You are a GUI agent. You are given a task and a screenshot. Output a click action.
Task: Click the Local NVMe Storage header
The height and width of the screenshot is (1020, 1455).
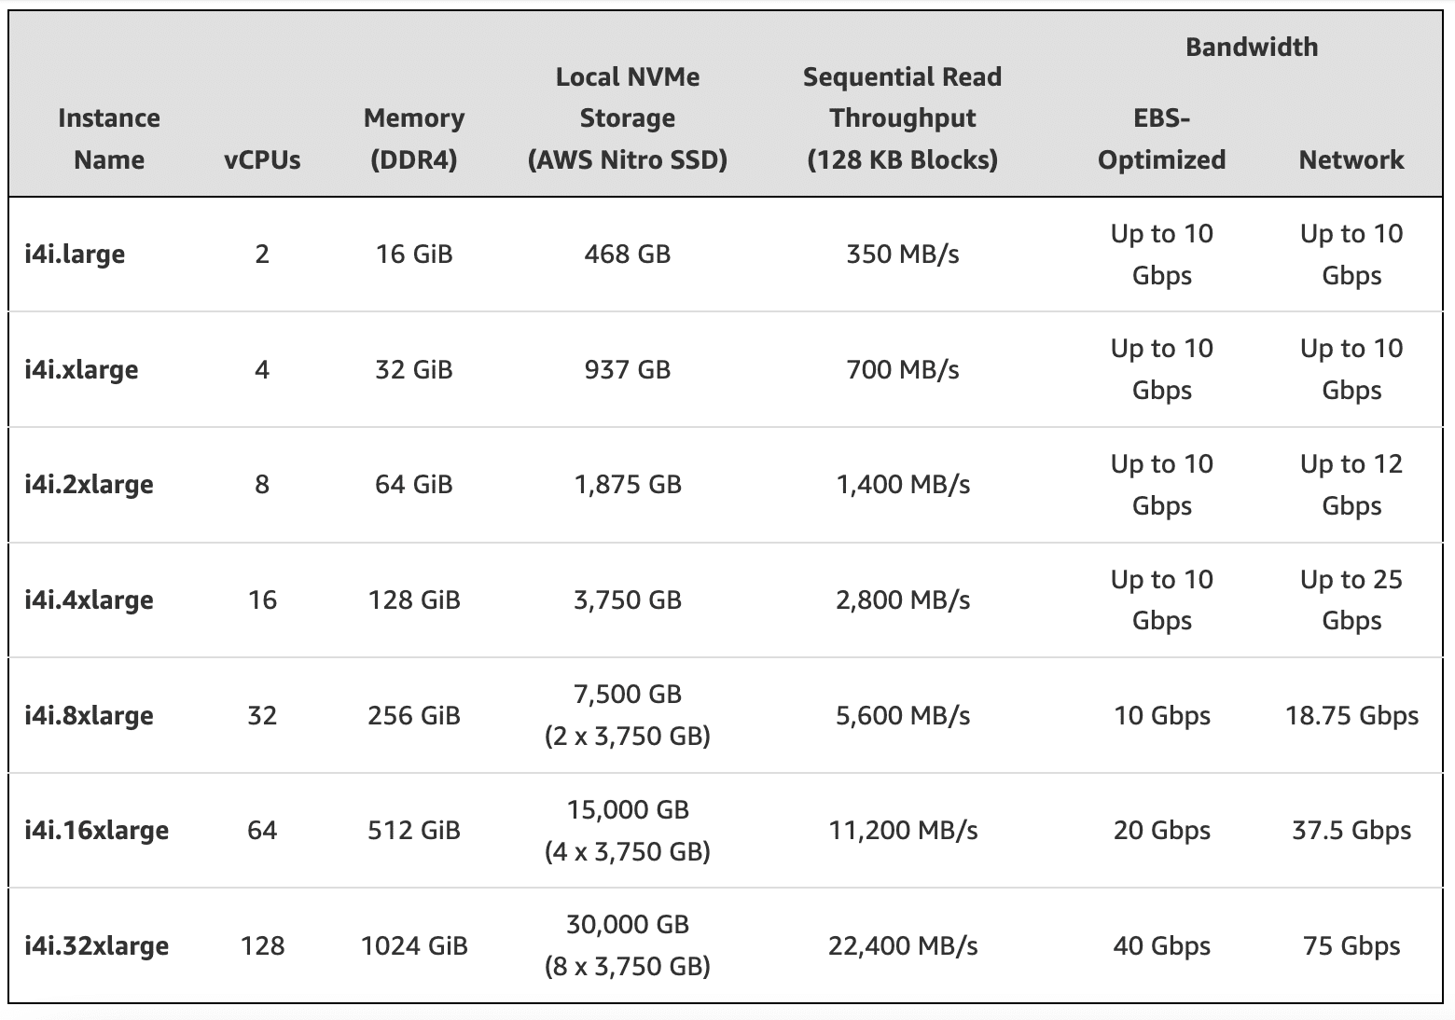click(x=628, y=118)
